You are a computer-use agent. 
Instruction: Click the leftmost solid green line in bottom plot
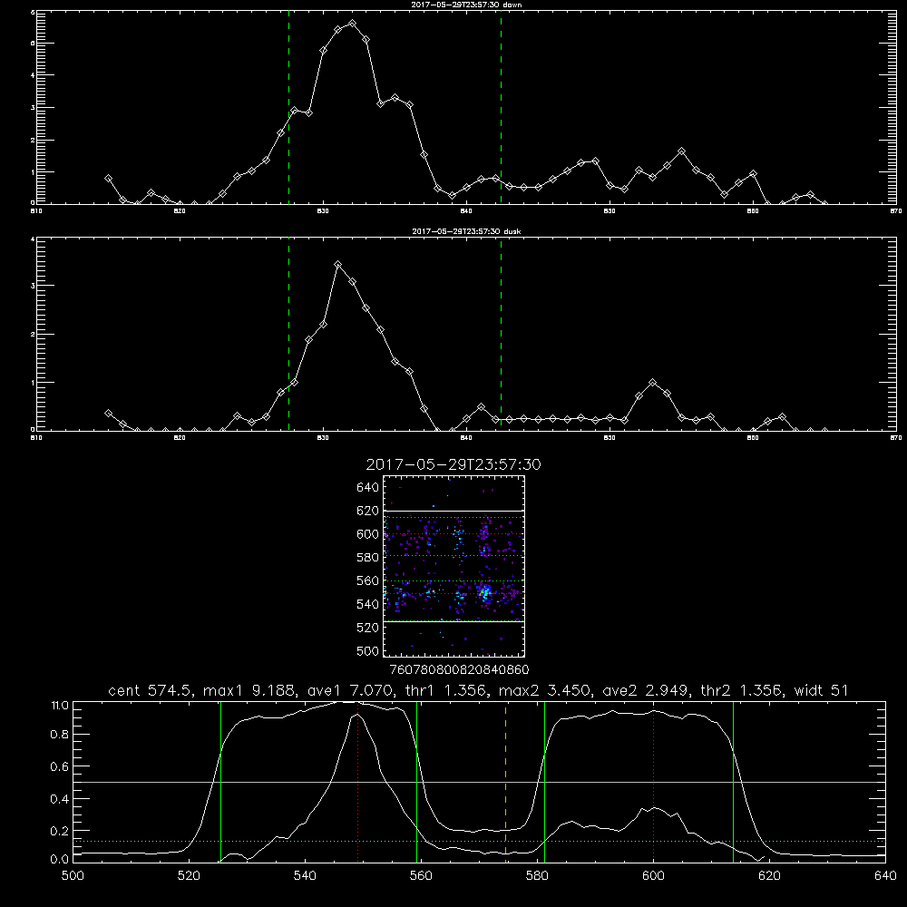coord(220,781)
